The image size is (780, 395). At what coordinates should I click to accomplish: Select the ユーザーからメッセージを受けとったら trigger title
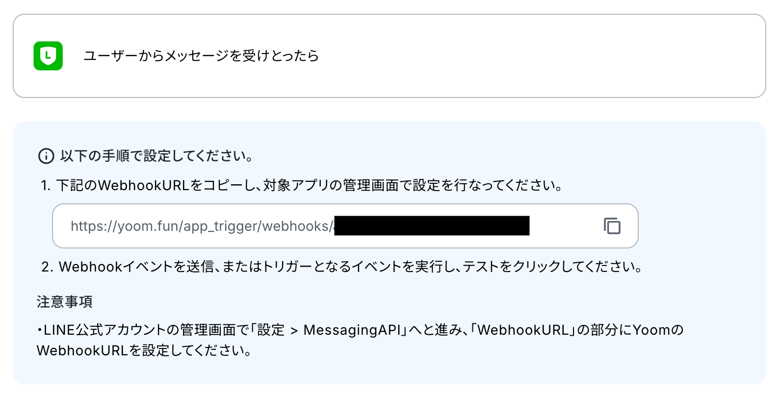click(201, 56)
